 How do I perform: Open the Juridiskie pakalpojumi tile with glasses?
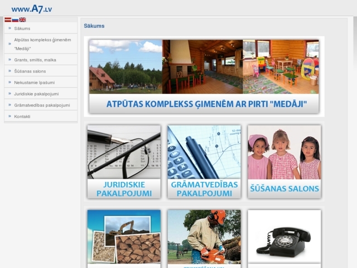pyautogui.click(x=124, y=161)
